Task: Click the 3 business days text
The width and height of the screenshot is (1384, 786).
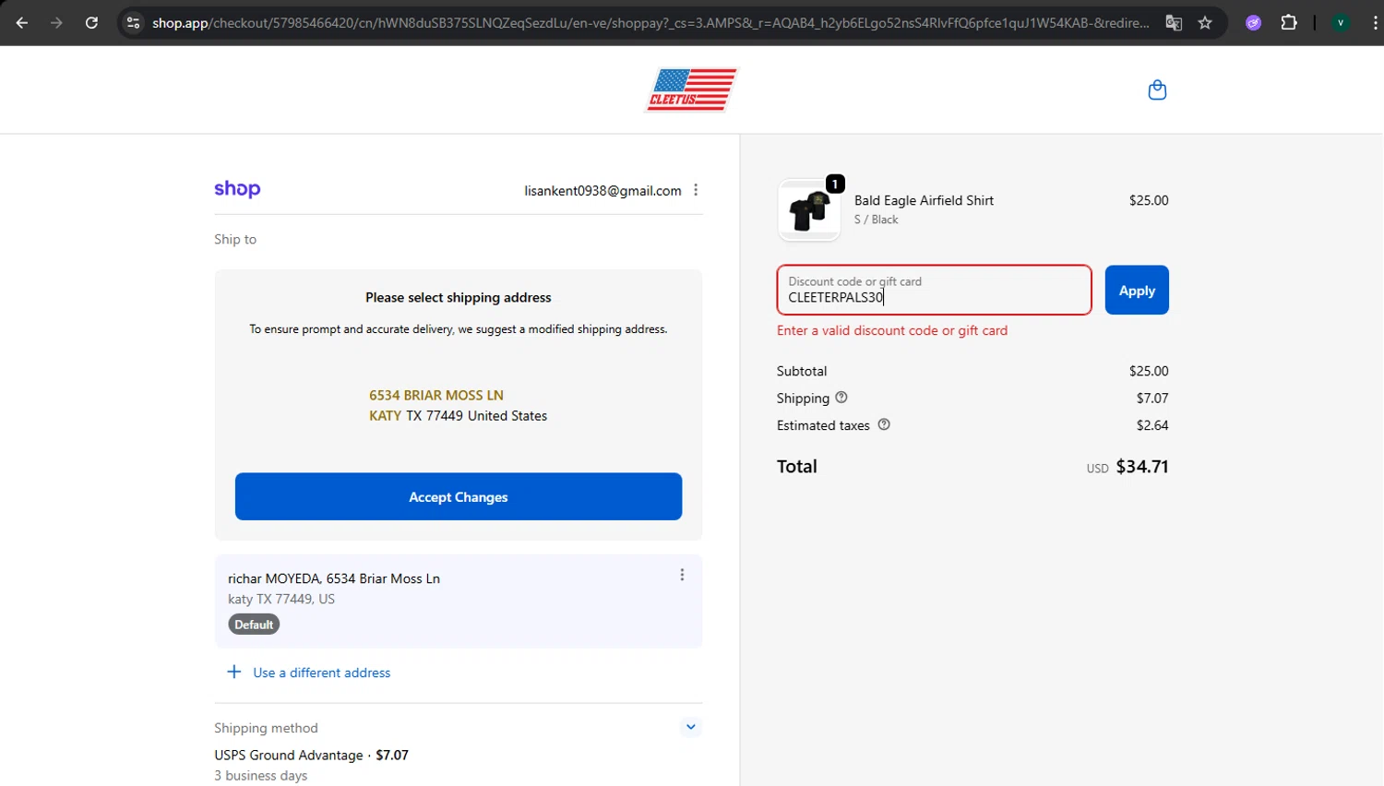Action: tap(261, 776)
